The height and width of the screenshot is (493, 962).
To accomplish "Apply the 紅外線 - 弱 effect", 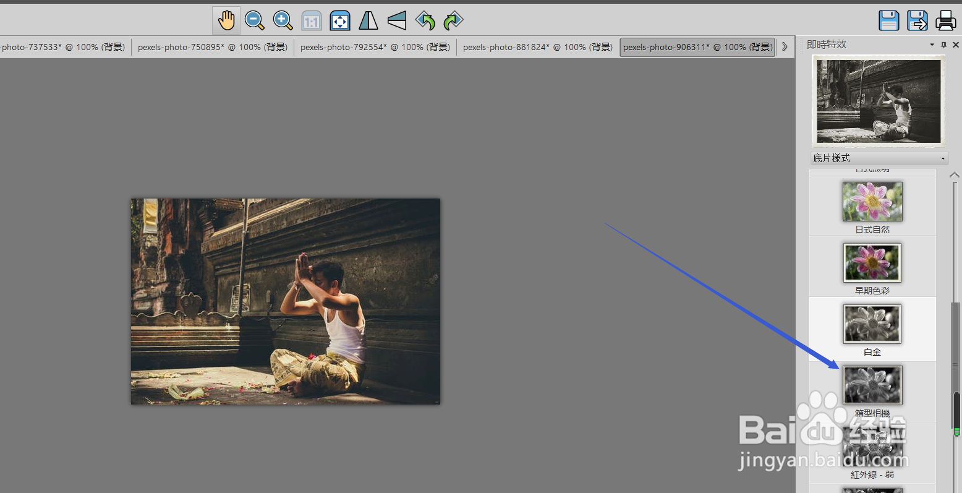I will coord(872,447).
